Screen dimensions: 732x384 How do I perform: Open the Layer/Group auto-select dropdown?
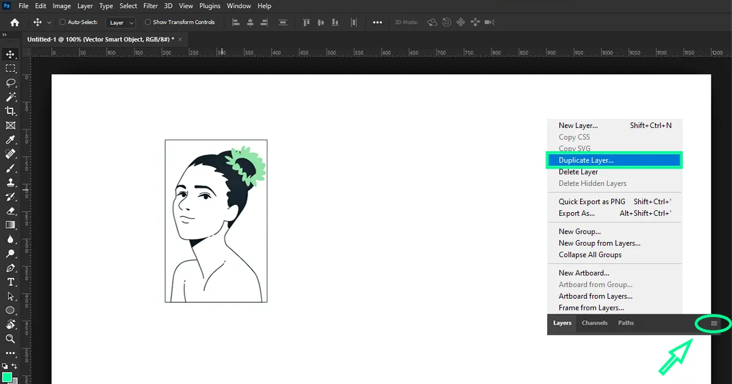(120, 23)
